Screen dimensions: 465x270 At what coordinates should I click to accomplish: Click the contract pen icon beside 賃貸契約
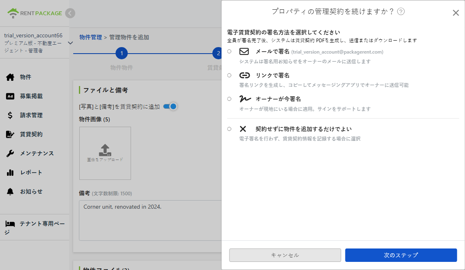pos(10,134)
